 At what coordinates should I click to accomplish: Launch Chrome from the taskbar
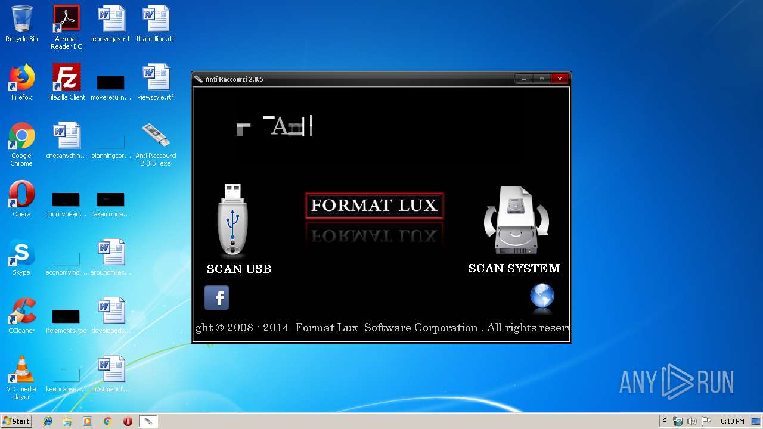tap(107, 421)
